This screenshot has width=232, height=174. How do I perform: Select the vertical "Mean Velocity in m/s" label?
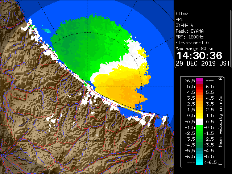220,121
